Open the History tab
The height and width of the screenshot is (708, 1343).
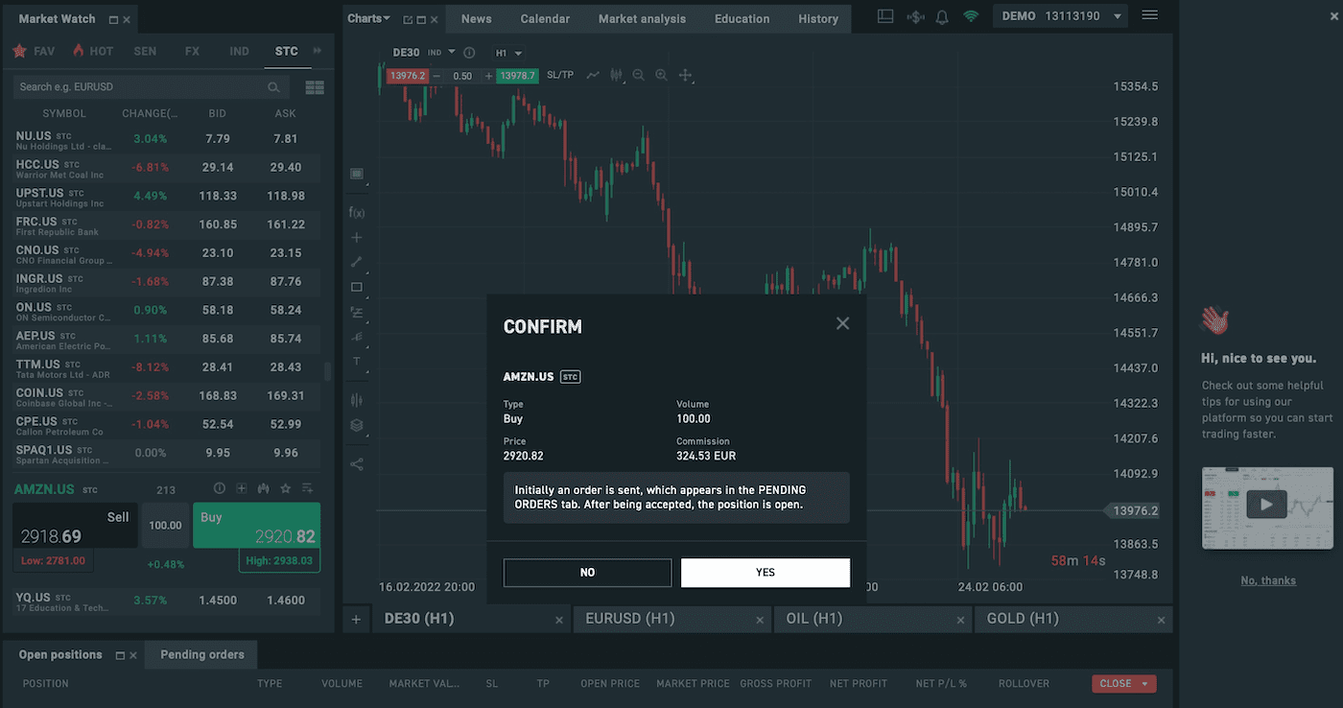pyautogui.click(x=818, y=18)
